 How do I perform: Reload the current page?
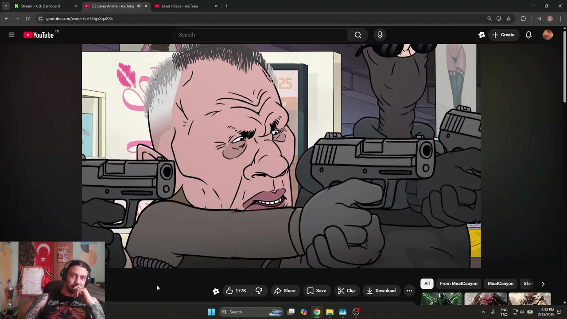coord(27,19)
